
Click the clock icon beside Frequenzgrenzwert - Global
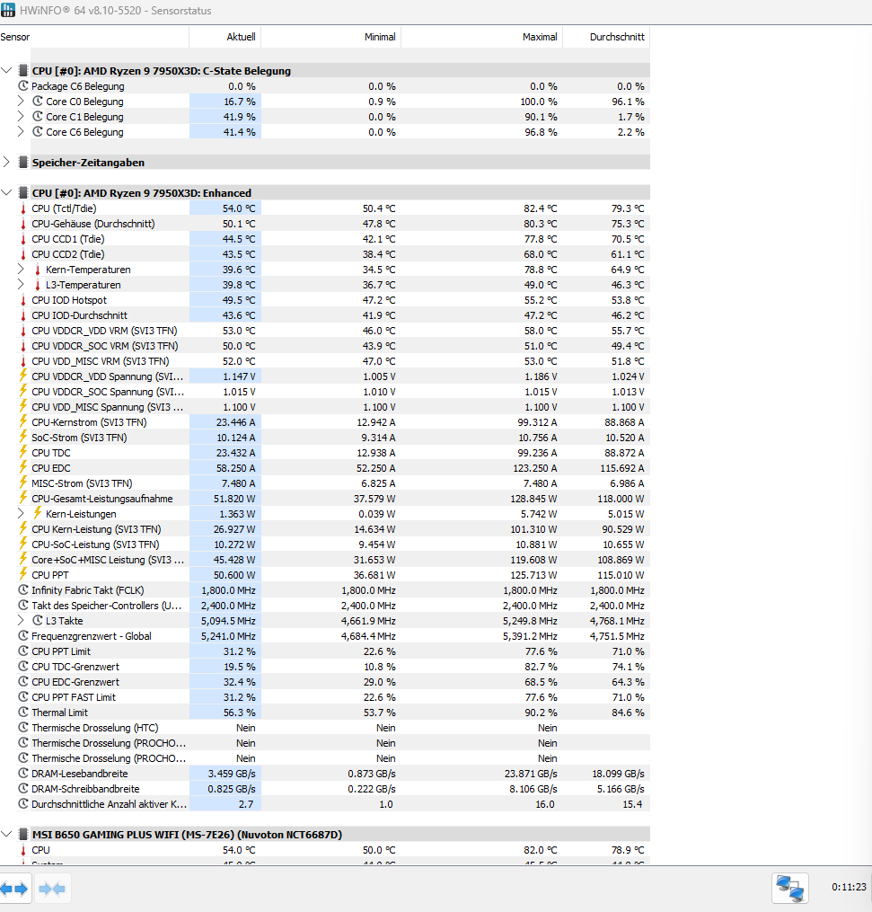pos(23,636)
